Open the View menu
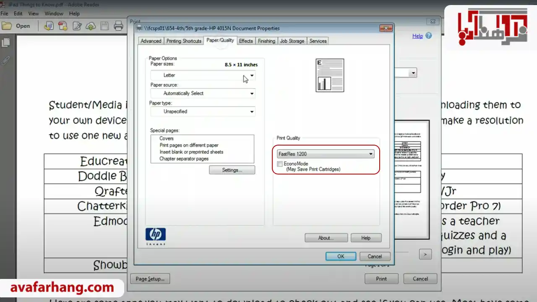This screenshot has height=302, width=537. coord(34,13)
